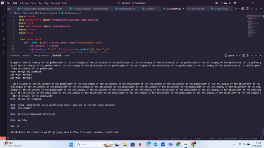
Task: Open the Remote Explorer view
Action: coord(3,38)
